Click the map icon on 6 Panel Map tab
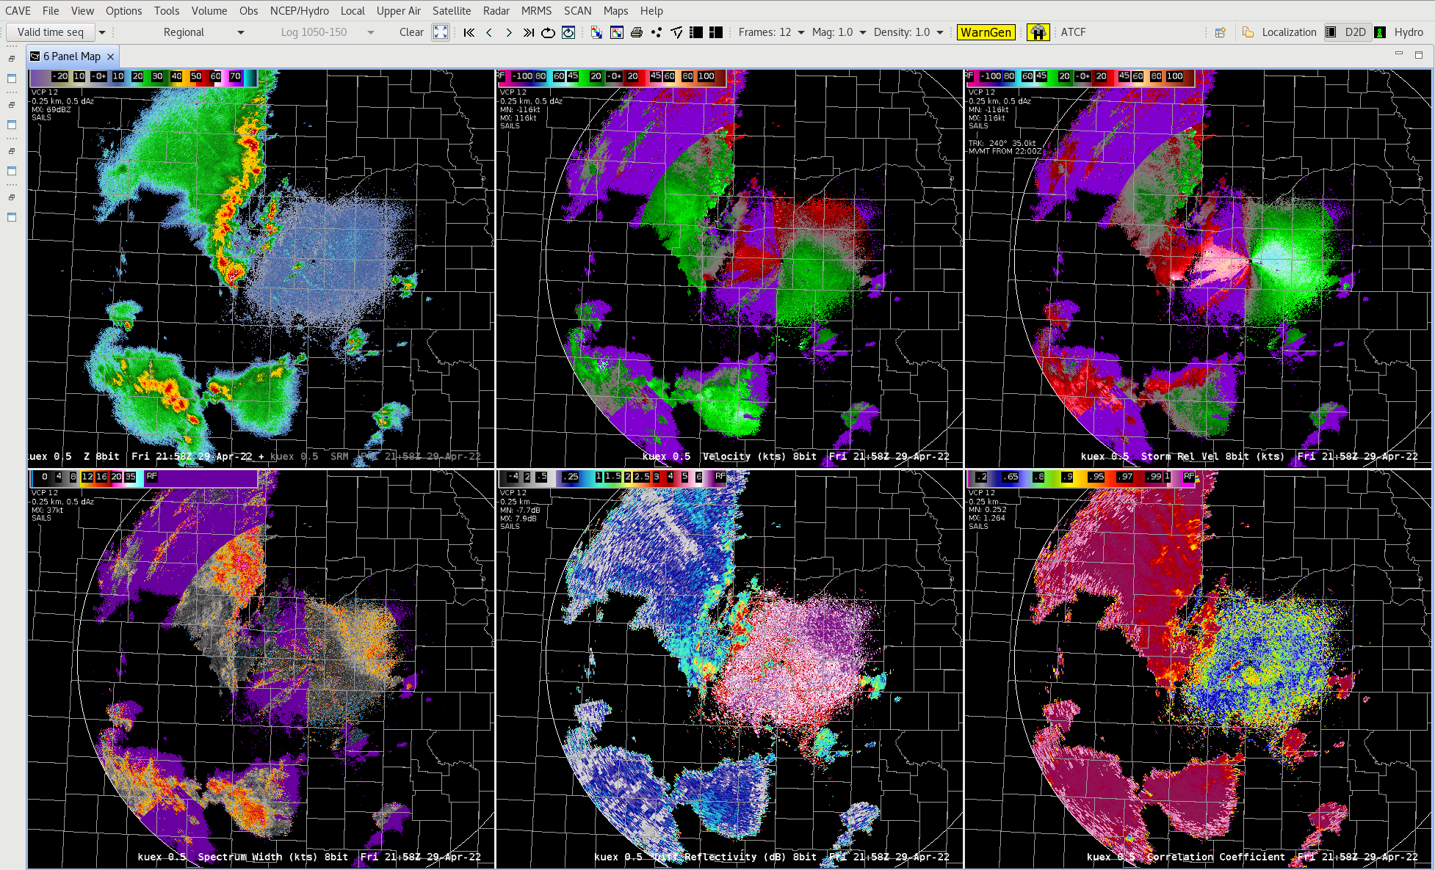The image size is (1435, 870). coord(35,56)
